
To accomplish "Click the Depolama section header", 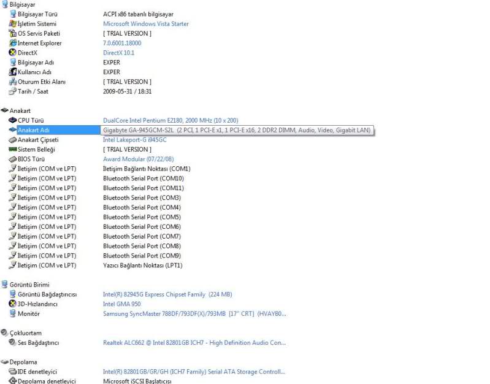I will tap(23, 362).
